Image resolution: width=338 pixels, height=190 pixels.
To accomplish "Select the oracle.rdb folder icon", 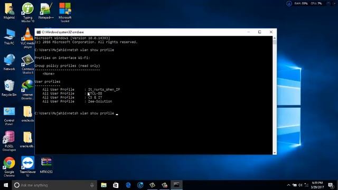I will coord(28,140).
